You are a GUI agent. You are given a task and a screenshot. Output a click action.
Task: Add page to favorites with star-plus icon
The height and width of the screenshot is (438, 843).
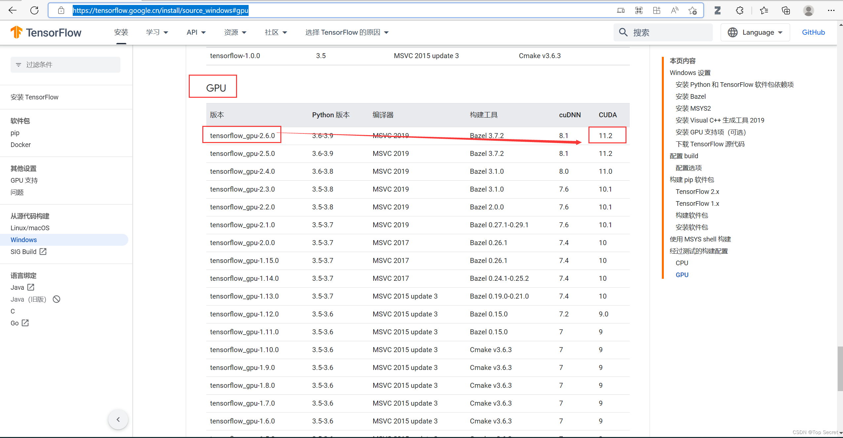(693, 11)
